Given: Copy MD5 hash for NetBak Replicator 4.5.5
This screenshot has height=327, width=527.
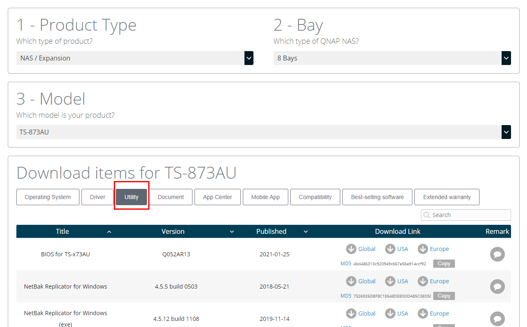Looking at the screenshot, I should [x=444, y=296].
